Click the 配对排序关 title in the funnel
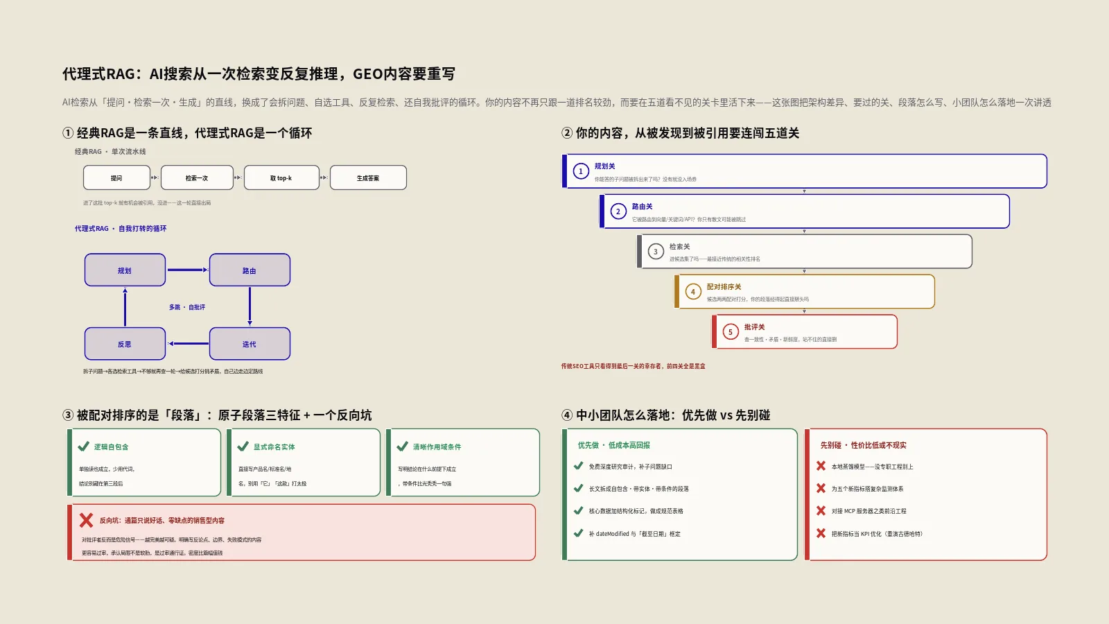Screen dimensions: 1109x624 click(x=724, y=287)
